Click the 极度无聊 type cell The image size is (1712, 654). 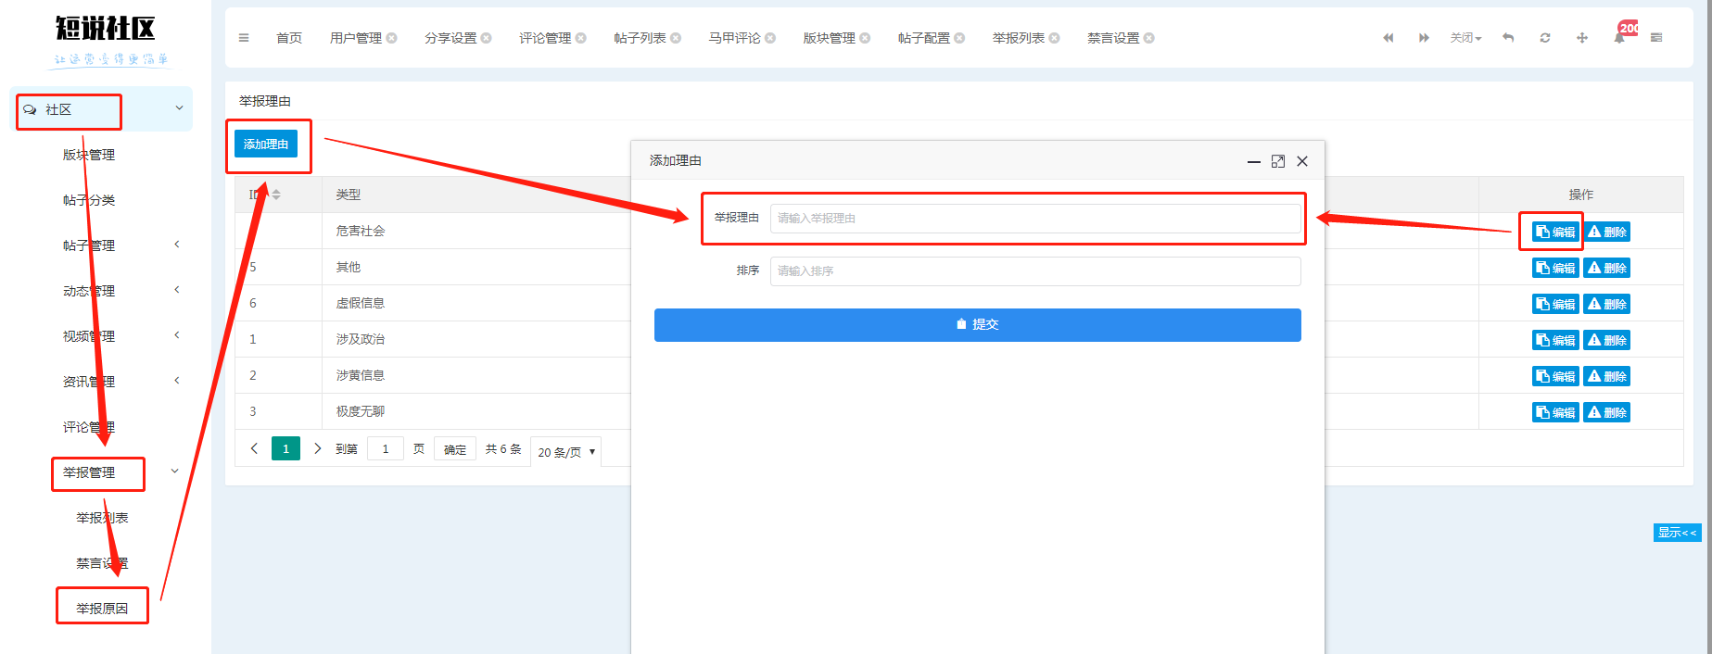(x=360, y=411)
